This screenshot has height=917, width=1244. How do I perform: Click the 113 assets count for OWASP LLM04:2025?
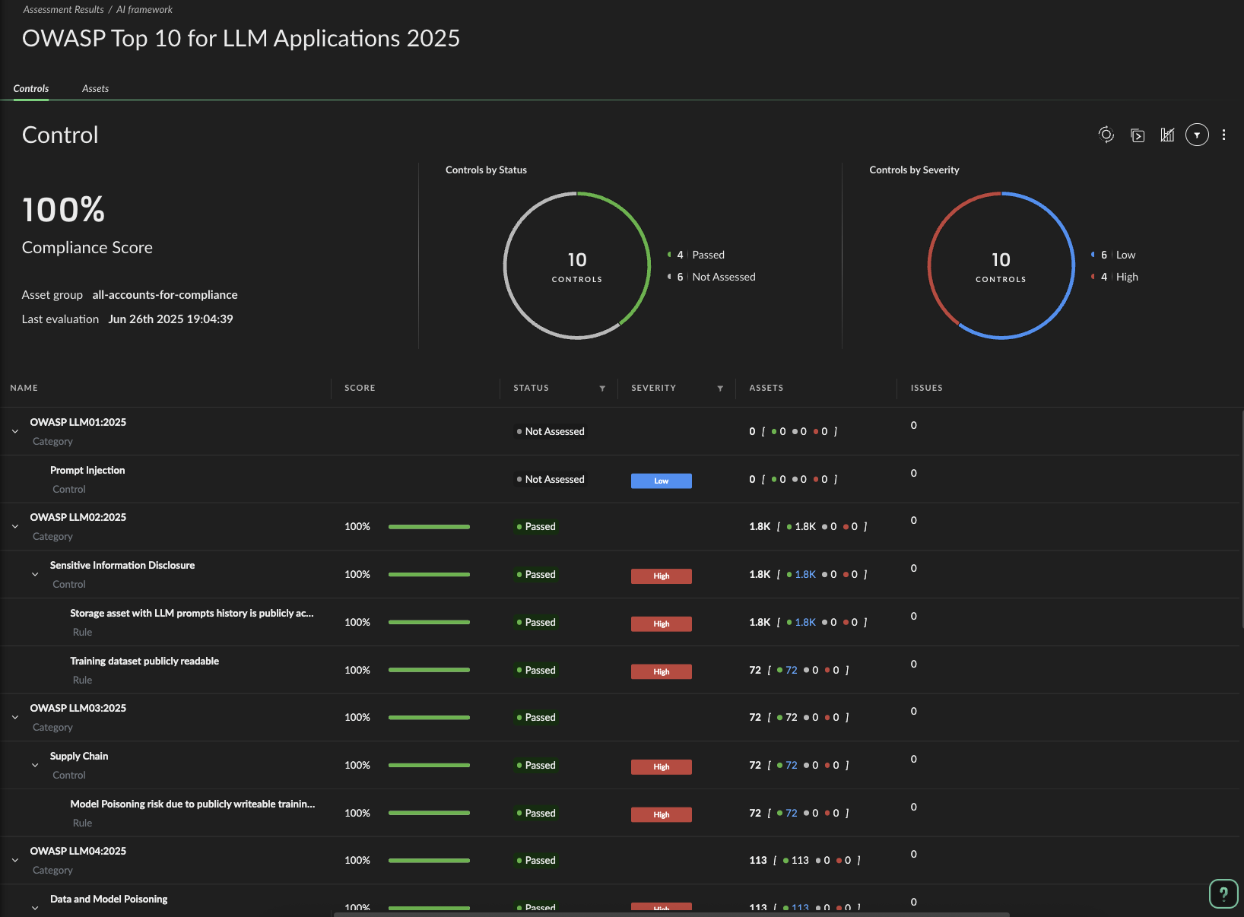point(758,860)
